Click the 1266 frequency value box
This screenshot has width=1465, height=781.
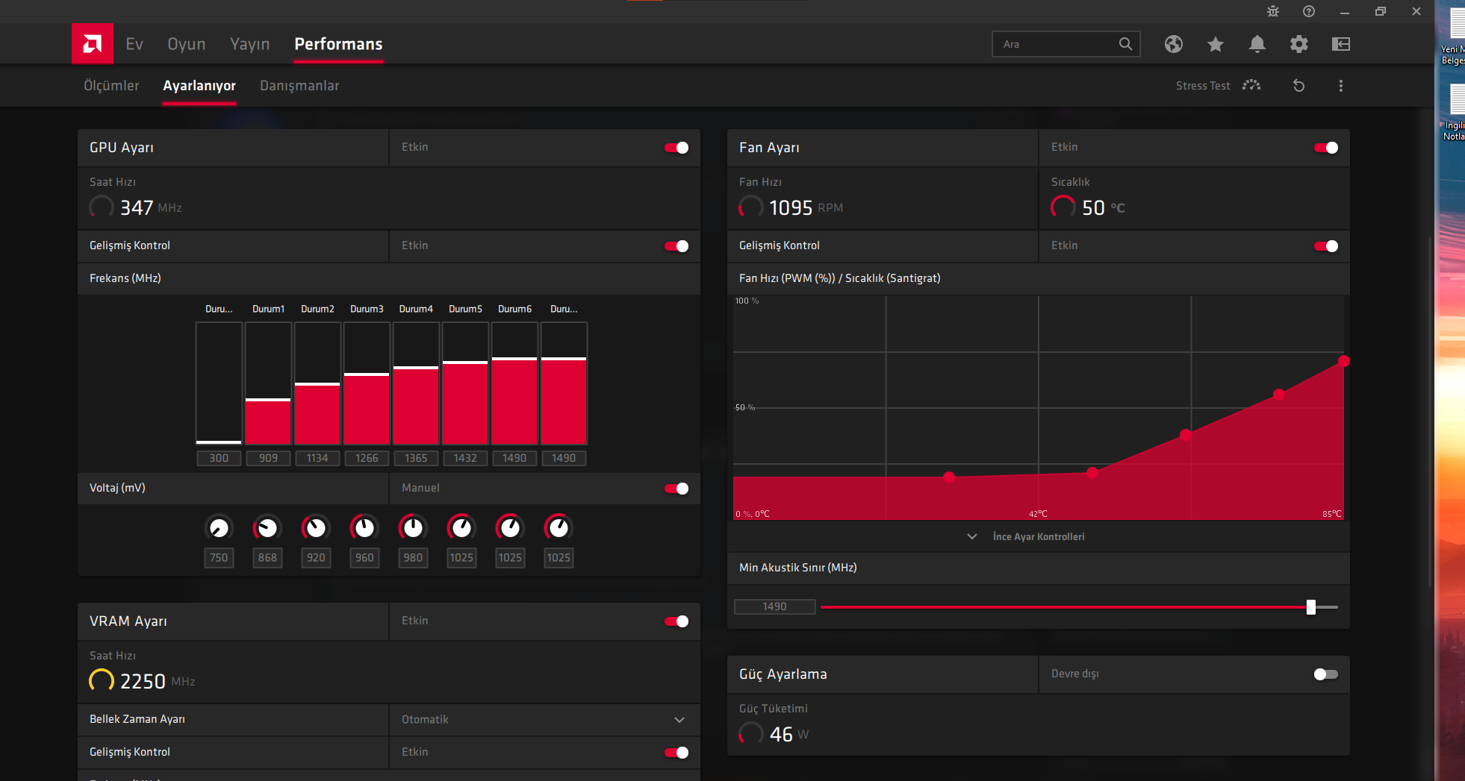coord(367,458)
